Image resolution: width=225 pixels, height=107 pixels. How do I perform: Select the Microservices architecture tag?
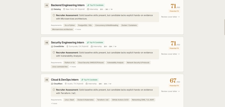(63, 29)
